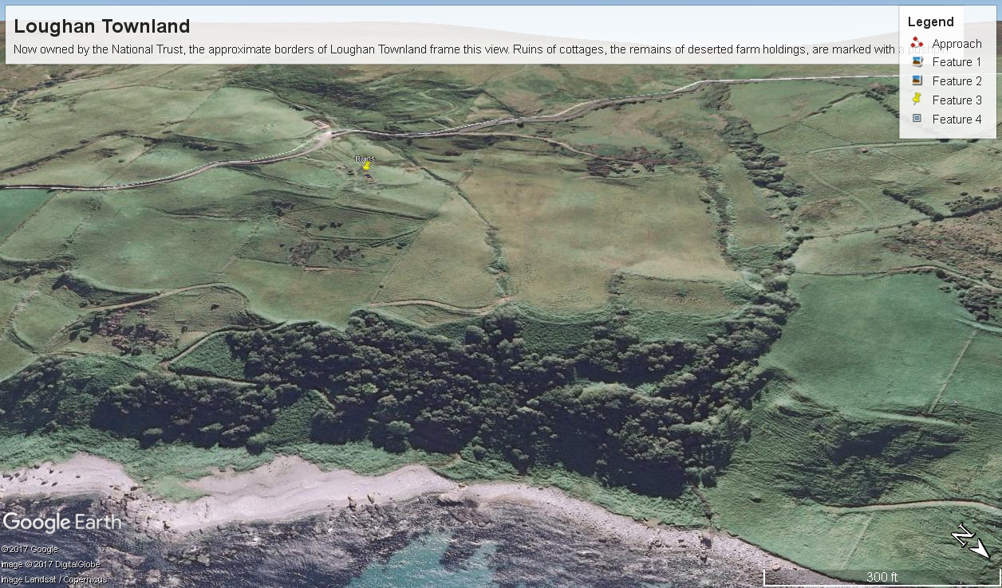Click the square icon beside Feature 4
Image resolution: width=1002 pixels, height=588 pixels.
click(917, 119)
